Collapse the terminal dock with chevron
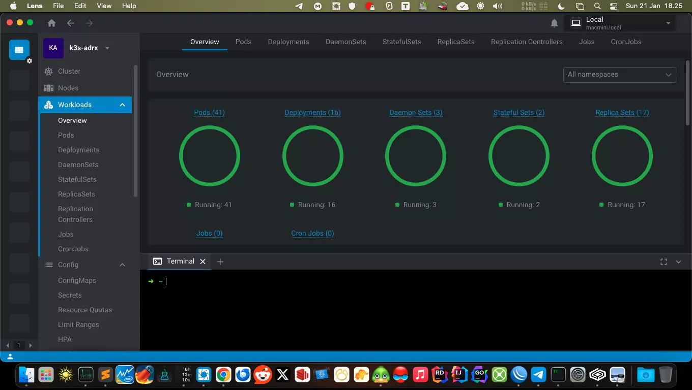Viewport: 692px width, 390px height. (x=678, y=262)
